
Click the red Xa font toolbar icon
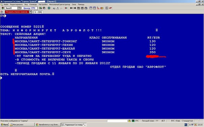(x=98, y=8)
